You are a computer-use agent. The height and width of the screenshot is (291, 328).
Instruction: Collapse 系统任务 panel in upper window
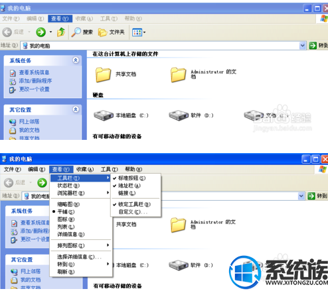[76, 60]
